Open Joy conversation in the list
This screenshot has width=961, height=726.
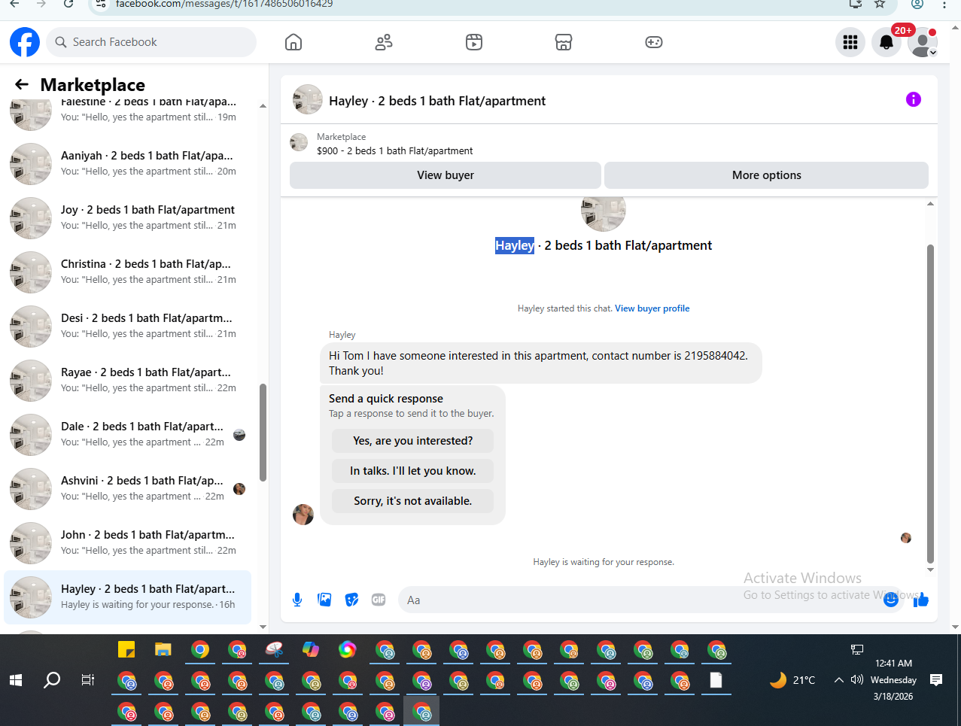[x=128, y=217]
